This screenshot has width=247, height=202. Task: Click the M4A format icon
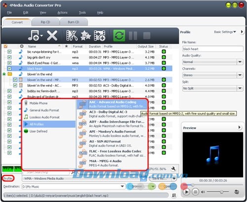[82, 163]
